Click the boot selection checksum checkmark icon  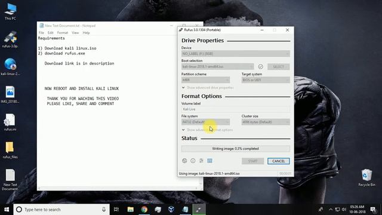[x=260, y=66]
